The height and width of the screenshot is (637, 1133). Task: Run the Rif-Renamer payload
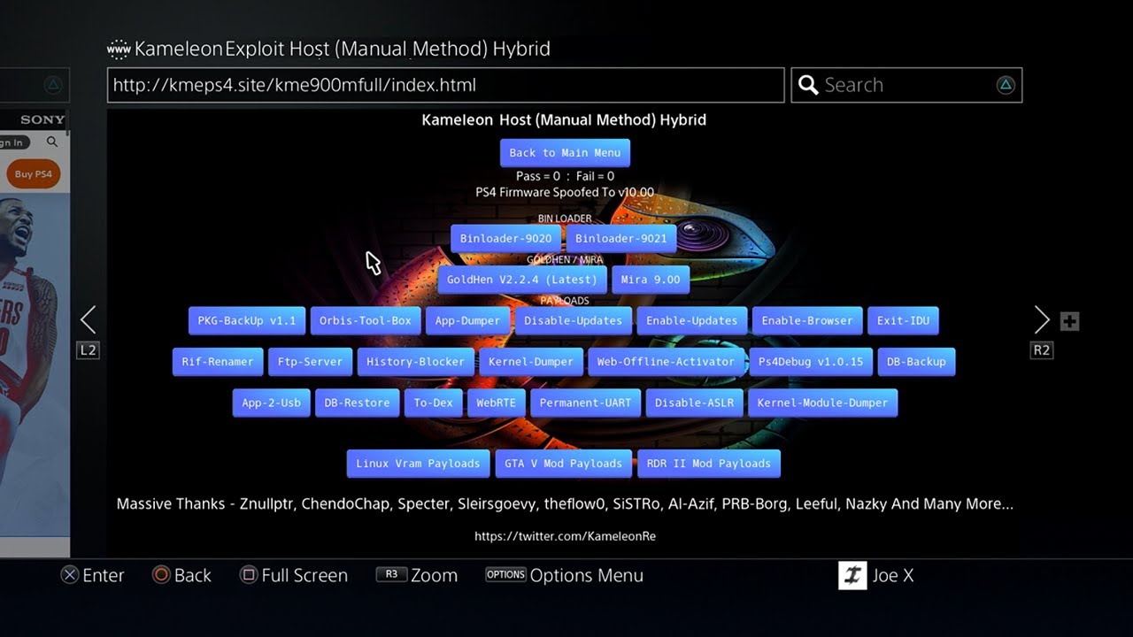coord(218,361)
